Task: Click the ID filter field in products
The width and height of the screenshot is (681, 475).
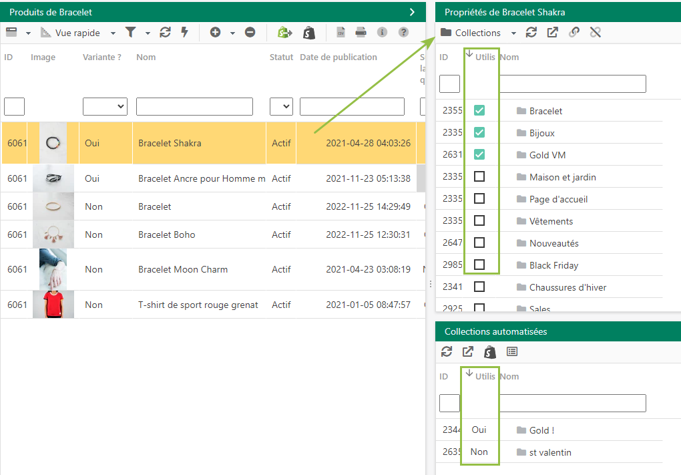Action: click(14, 106)
